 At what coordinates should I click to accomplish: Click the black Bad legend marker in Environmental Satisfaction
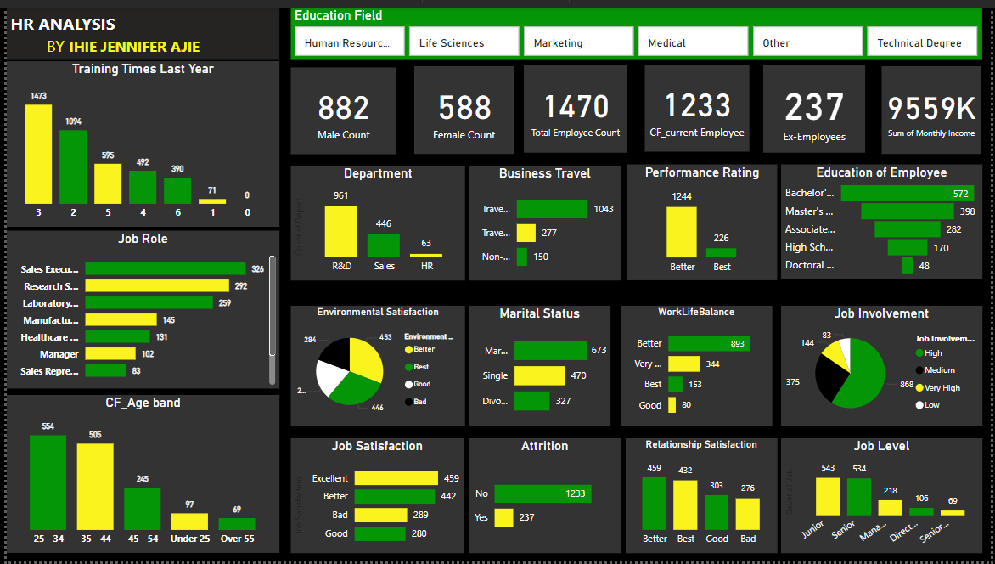(x=408, y=401)
